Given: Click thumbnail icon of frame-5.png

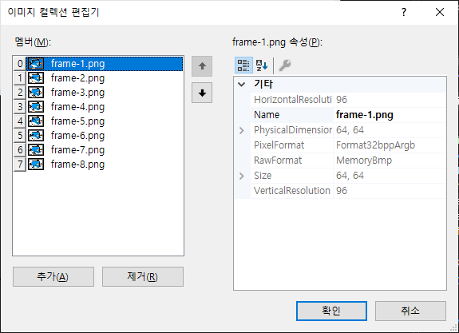Looking at the screenshot, I should click(36, 121).
